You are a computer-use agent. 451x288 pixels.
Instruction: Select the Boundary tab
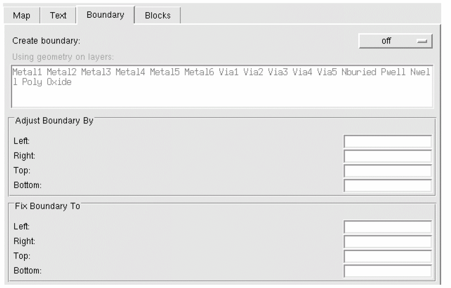[x=105, y=15]
